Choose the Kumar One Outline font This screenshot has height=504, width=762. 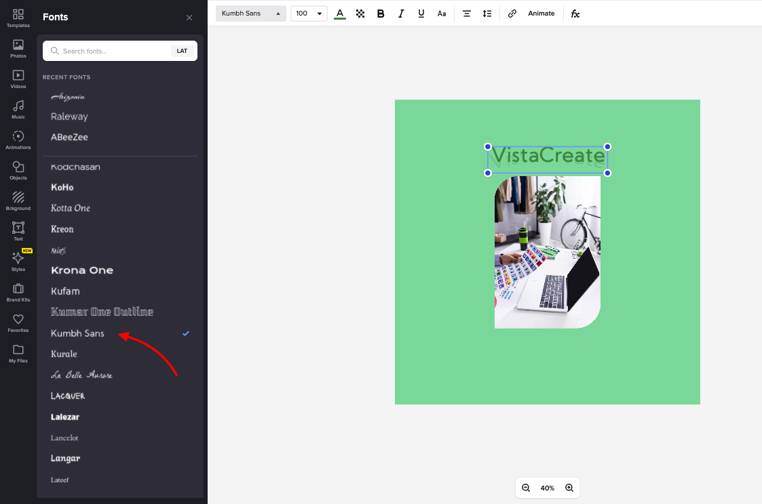(102, 312)
